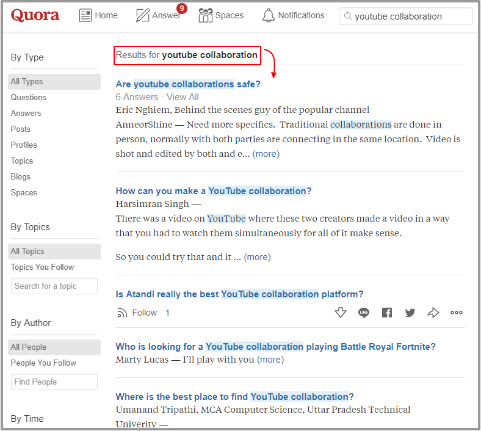Click the By Topics heading
Viewport: 481px width, 431px height.
[x=30, y=227]
